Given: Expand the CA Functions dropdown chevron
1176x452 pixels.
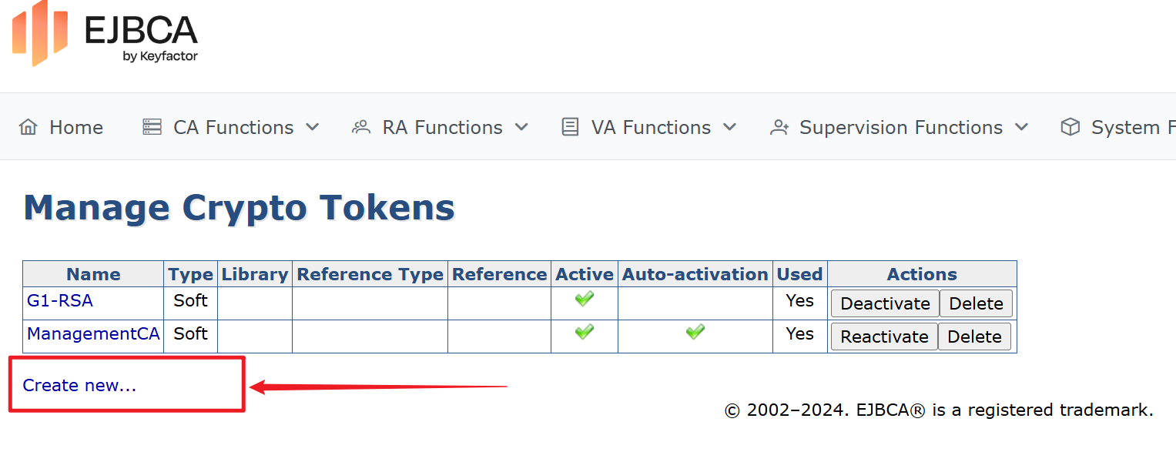Looking at the screenshot, I should (x=313, y=127).
